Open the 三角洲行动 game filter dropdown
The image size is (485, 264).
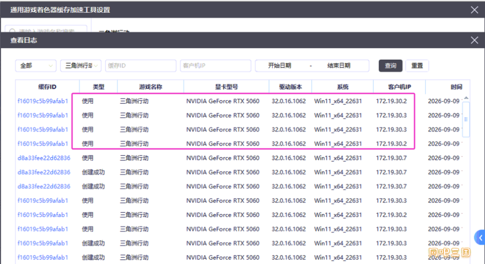point(81,66)
